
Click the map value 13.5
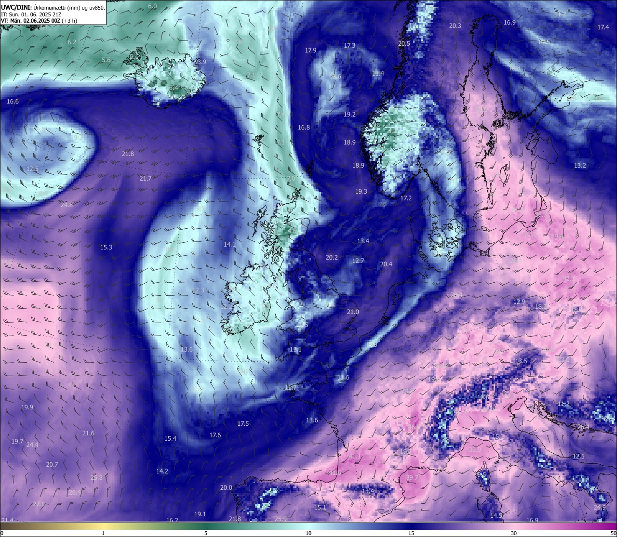click(x=521, y=361)
